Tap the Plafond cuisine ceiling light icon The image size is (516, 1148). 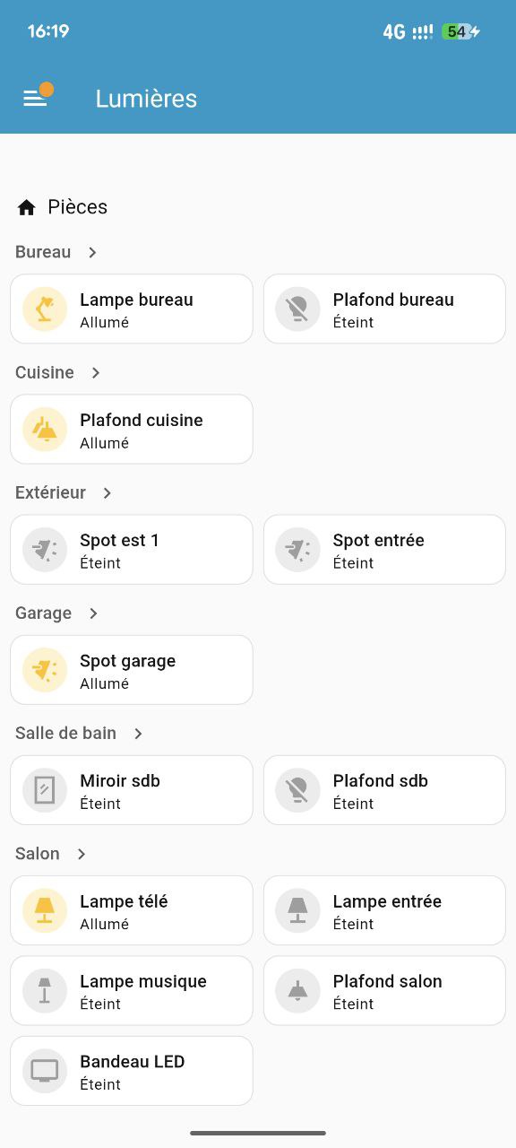tap(43, 429)
